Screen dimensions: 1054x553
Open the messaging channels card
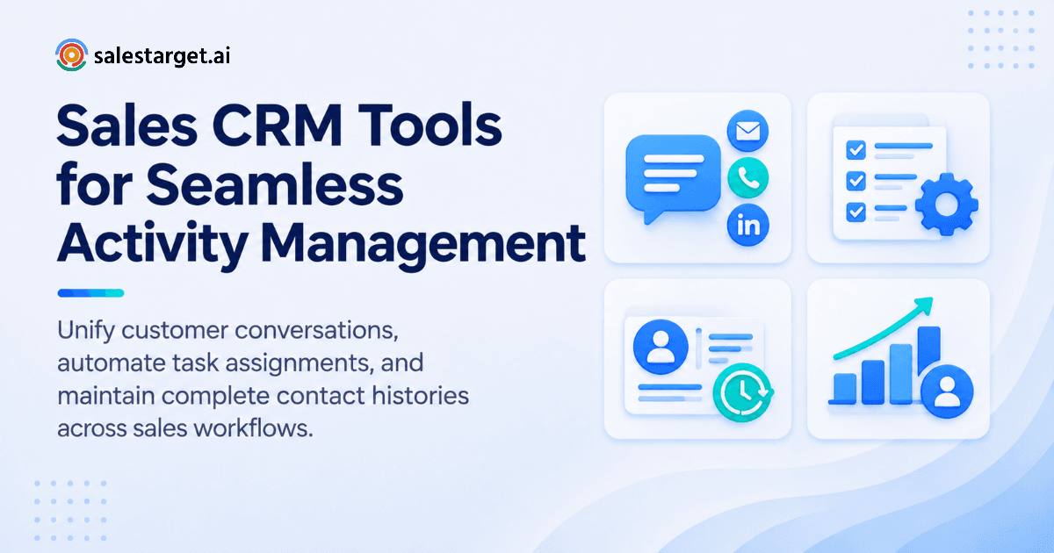coord(697,178)
